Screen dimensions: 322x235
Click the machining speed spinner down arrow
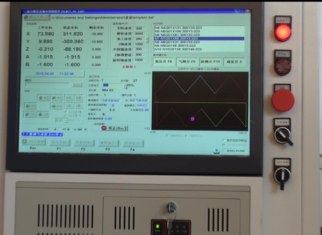147,41
